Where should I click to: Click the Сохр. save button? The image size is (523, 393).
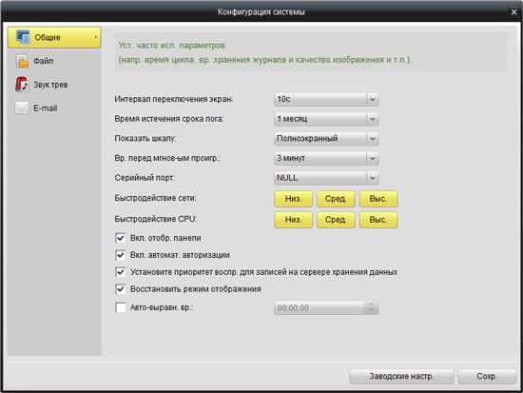(x=487, y=376)
